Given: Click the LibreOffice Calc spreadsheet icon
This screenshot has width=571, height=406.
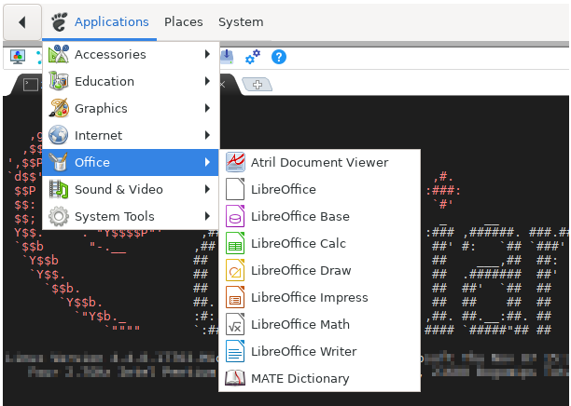Looking at the screenshot, I should tap(235, 243).
